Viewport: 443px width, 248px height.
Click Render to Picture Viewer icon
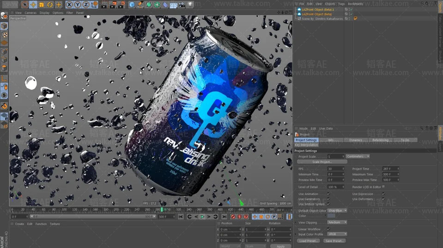coord(113,5)
